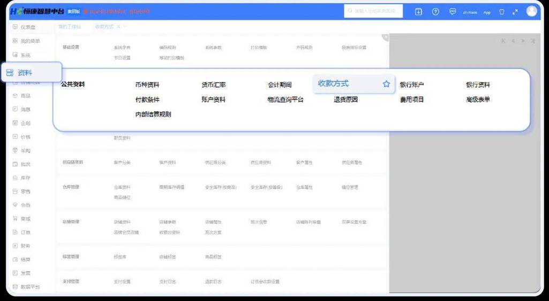Open 支付日志 under 支付管理

(x=168, y=281)
